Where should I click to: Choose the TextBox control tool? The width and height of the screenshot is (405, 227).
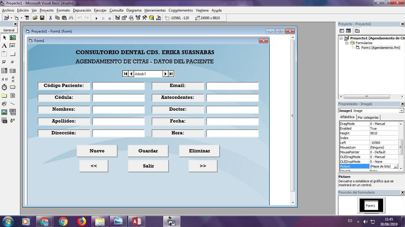point(12,46)
